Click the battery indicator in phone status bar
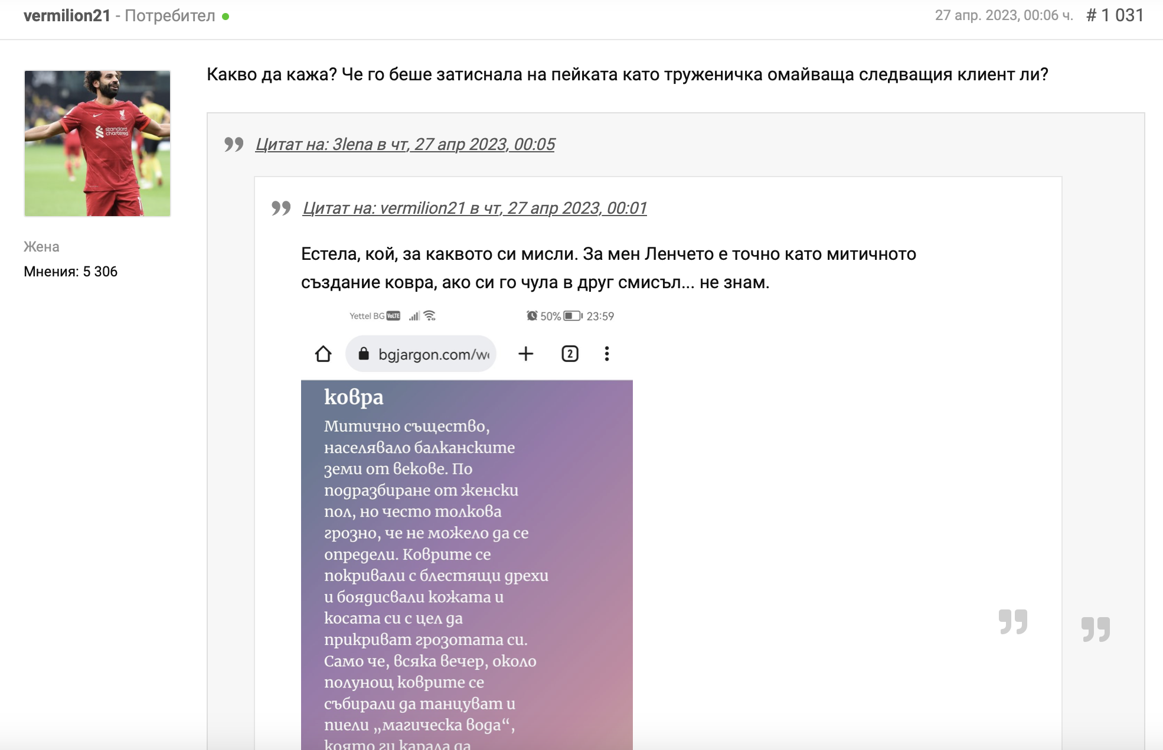The width and height of the screenshot is (1163, 750). [572, 316]
